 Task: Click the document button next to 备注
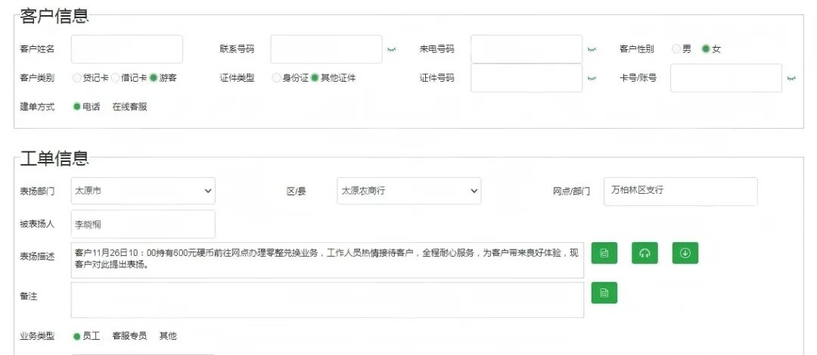(604, 292)
